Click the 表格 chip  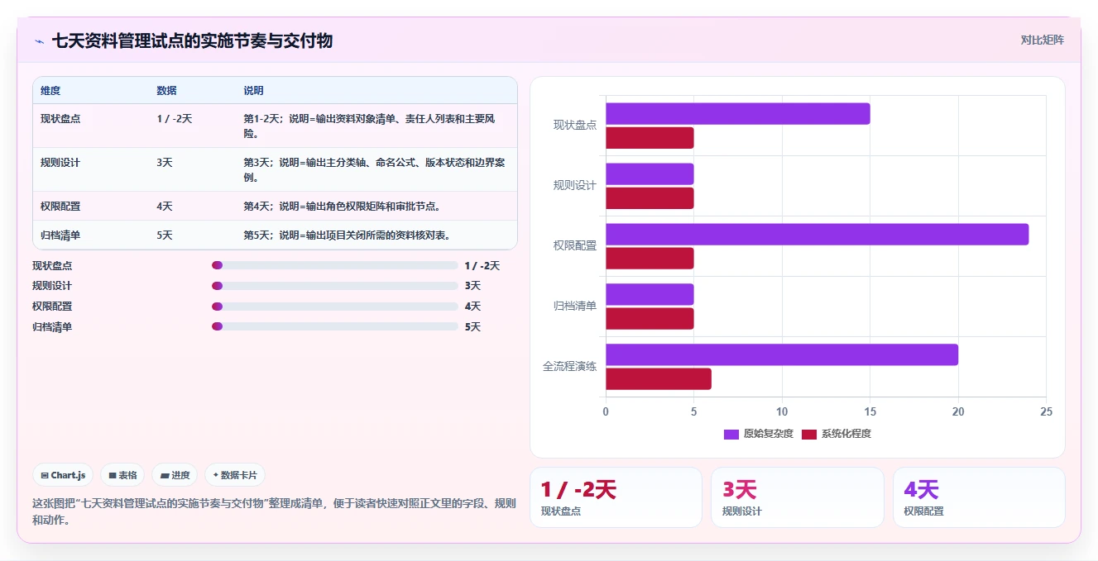(x=122, y=475)
